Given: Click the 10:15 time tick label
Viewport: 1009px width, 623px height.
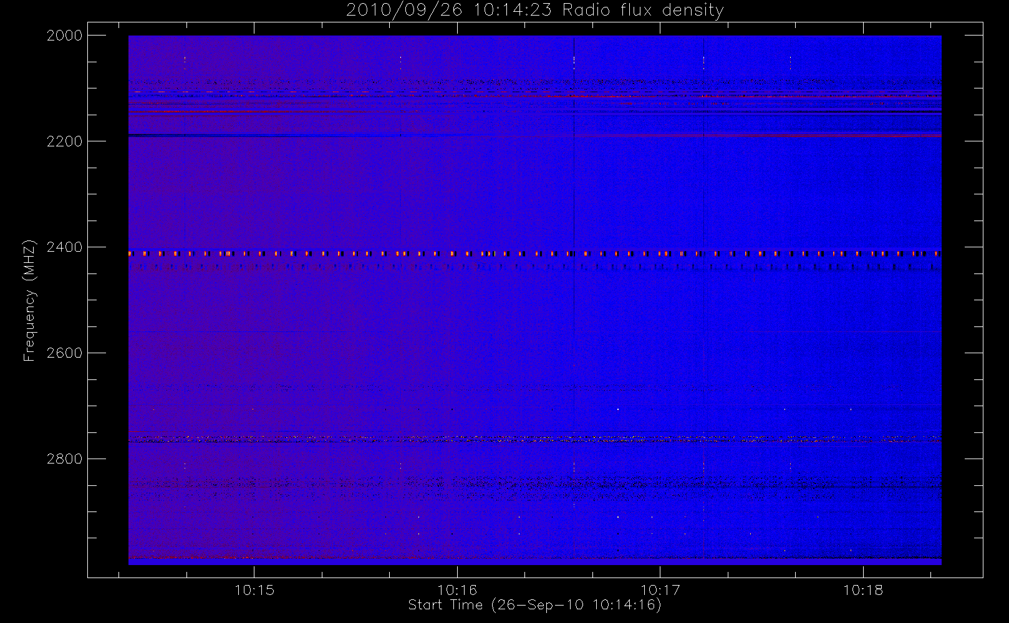Looking at the screenshot, I should pyautogui.click(x=254, y=590).
